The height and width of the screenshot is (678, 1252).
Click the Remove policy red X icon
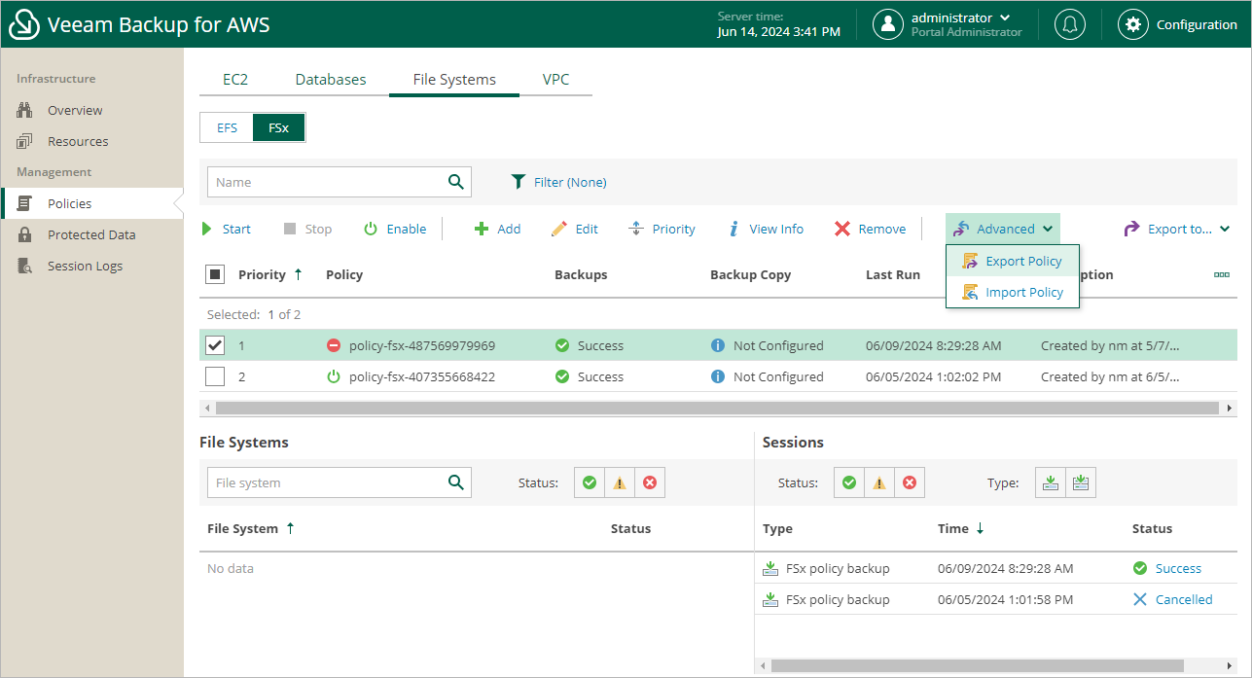(842, 229)
